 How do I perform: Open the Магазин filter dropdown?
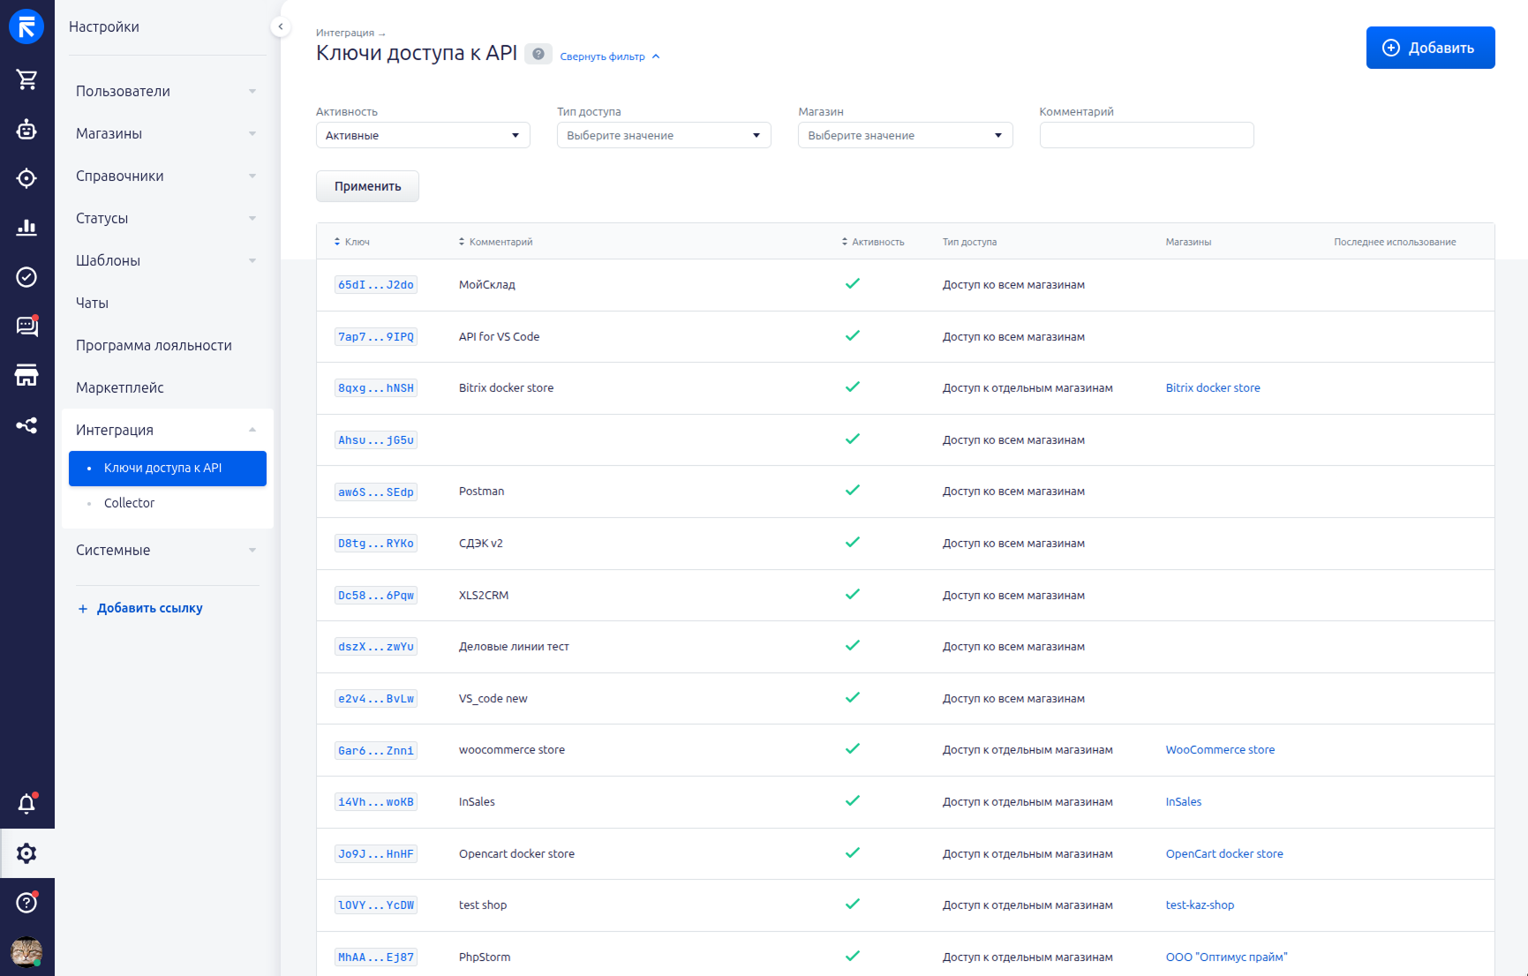(905, 135)
